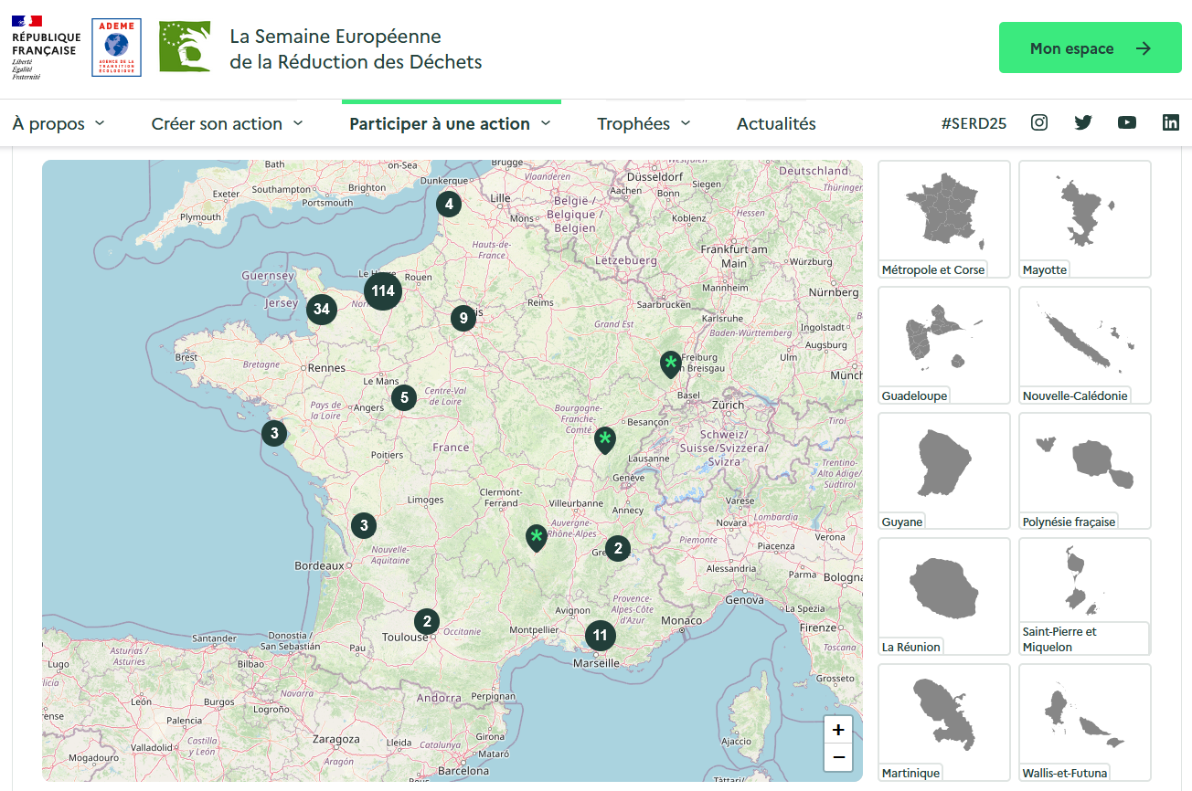Open the LinkedIn page icon
Image resolution: width=1192 pixels, height=791 pixels.
click(1170, 121)
